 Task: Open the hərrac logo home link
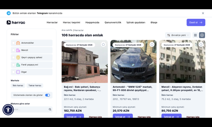point(16,22)
